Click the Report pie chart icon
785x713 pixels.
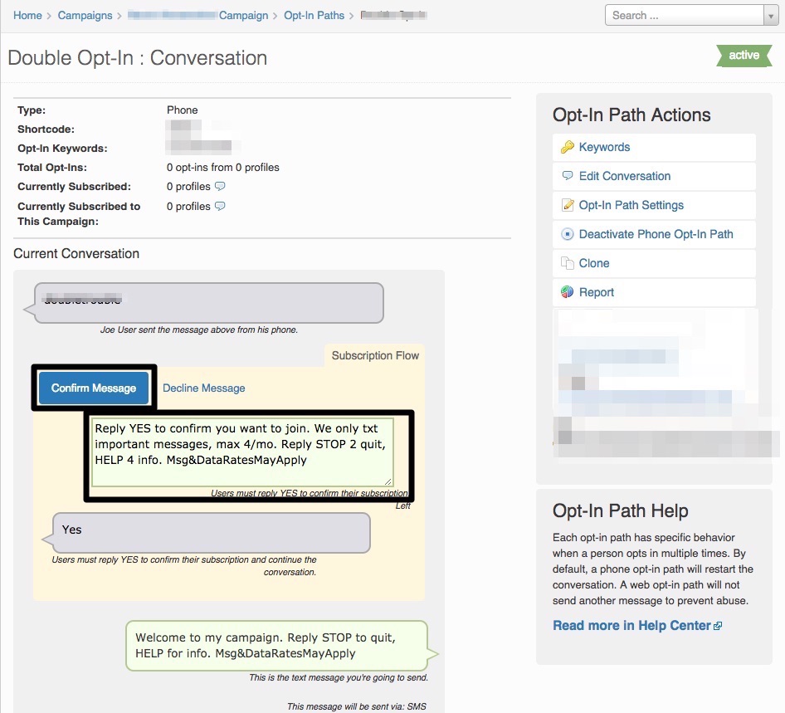pyautogui.click(x=568, y=292)
